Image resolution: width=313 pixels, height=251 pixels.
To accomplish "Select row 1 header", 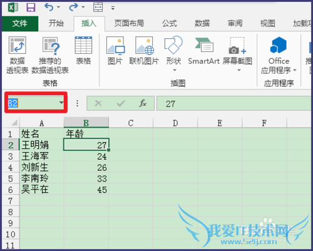I will (11, 133).
